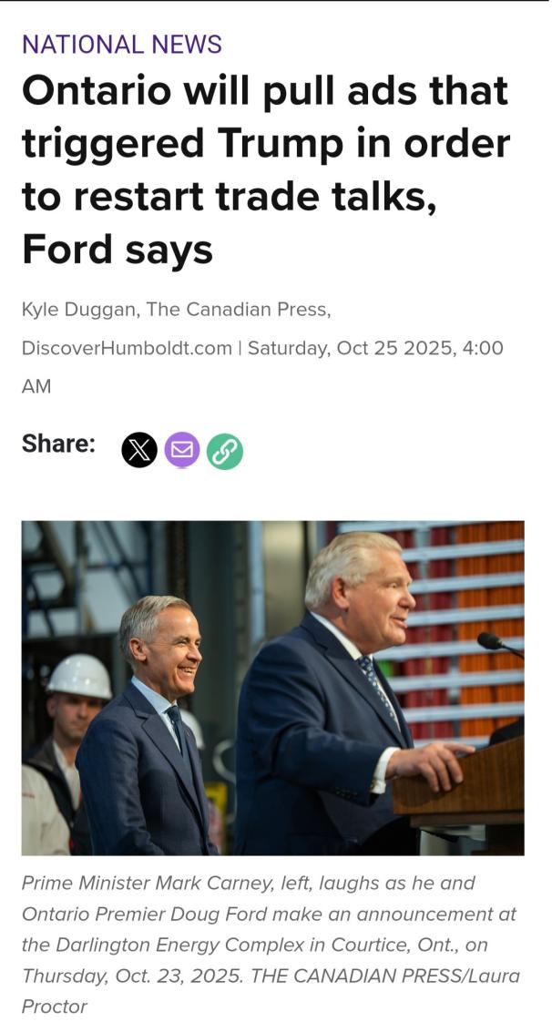The width and height of the screenshot is (552, 1032).
Task: Click Ford says at the headline's end
Action: click(x=118, y=251)
